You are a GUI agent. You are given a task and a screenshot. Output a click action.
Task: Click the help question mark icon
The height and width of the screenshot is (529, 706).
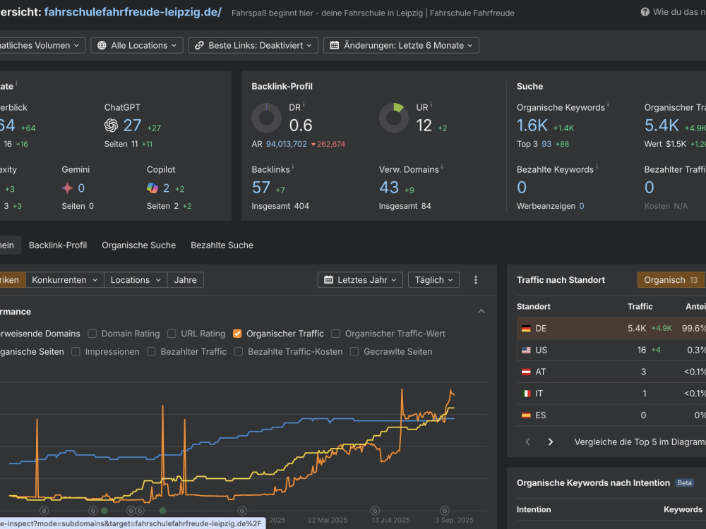pyautogui.click(x=645, y=12)
